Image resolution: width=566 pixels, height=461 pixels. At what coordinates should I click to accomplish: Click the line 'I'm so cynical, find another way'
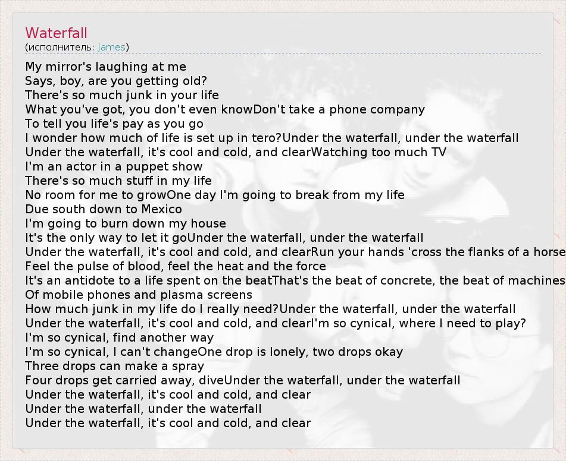[120, 338]
